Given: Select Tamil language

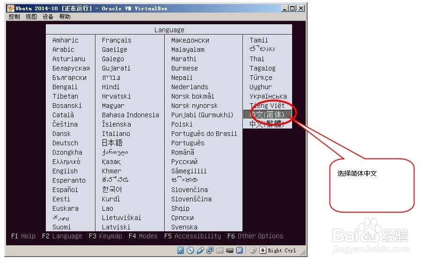Looking at the screenshot, I should tap(259, 40).
